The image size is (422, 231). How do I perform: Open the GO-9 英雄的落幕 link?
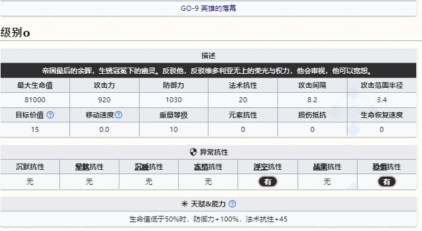click(x=208, y=8)
